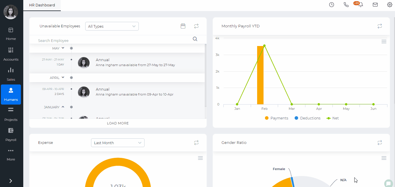
Task: Click the Net data point for Jun
Action: 373,104
